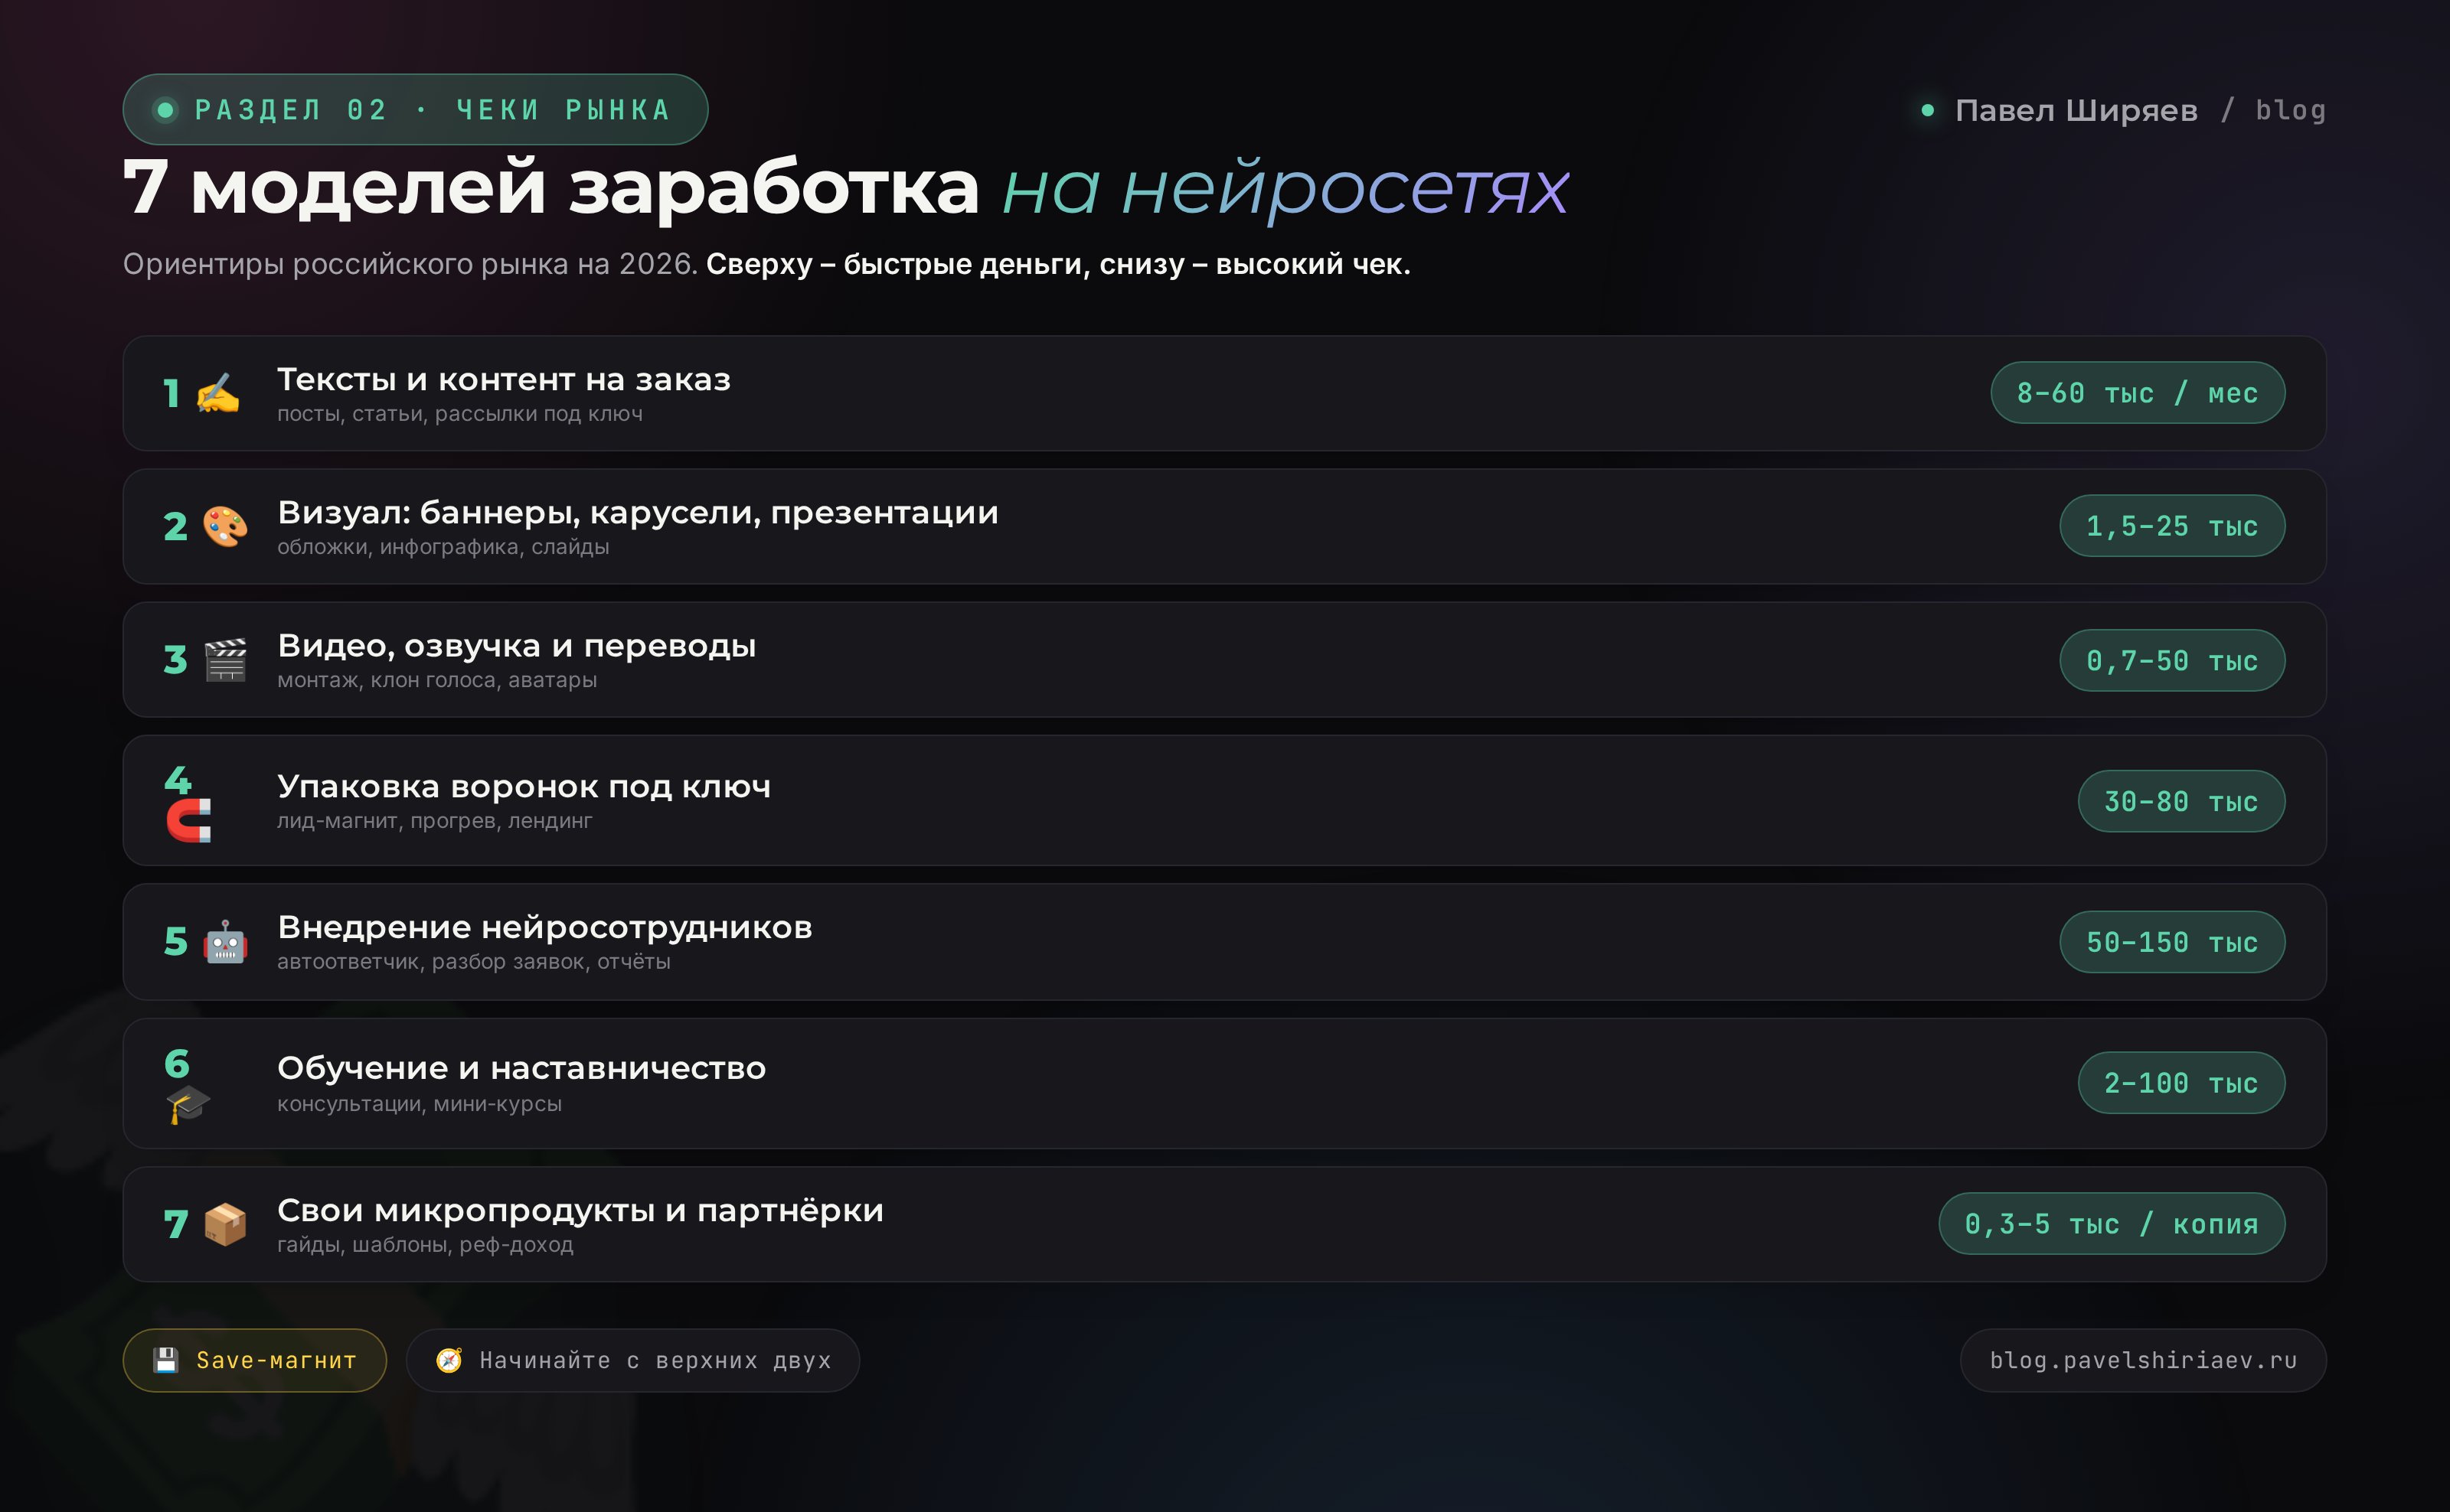Click the floppy disk icon in Save-магнит

tap(166, 1360)
